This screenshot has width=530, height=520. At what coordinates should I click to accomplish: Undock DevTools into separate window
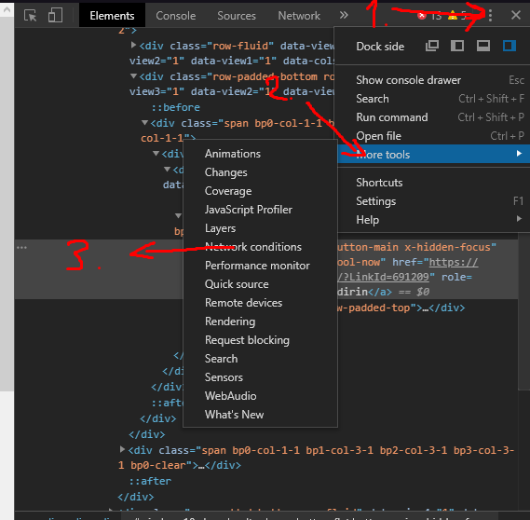[432, 46]
